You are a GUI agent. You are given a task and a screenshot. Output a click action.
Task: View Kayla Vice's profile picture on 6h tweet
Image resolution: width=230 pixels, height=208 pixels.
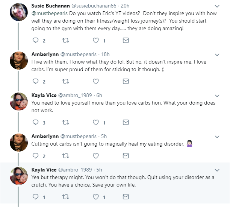pos(19,102)
